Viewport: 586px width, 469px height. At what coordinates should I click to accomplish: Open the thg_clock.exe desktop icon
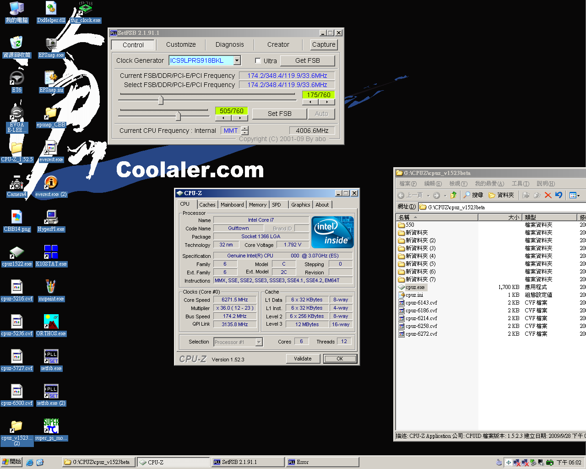pyautogui.click(x=86, y=12)
